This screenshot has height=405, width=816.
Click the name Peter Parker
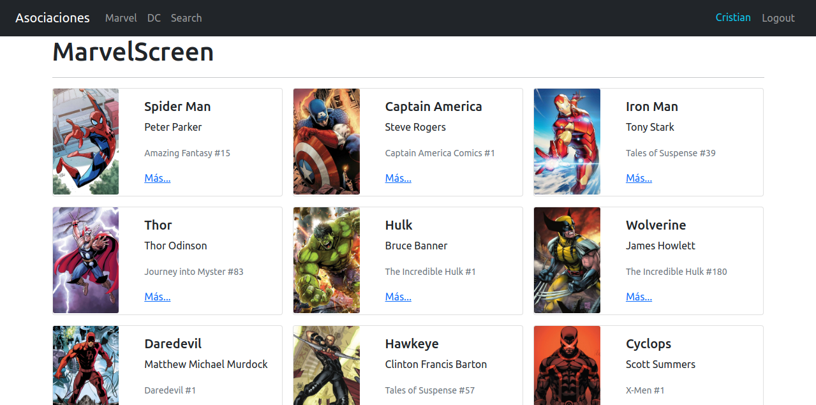[x=173, y=127]
